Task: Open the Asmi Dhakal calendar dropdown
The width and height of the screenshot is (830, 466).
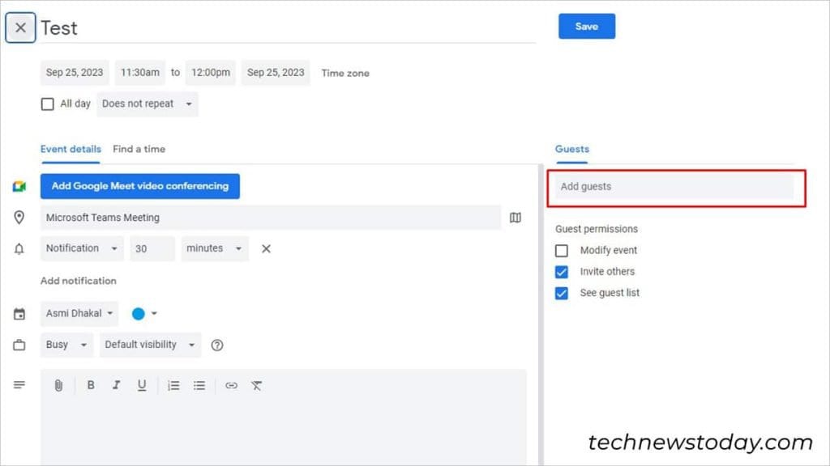Action: 79,314
